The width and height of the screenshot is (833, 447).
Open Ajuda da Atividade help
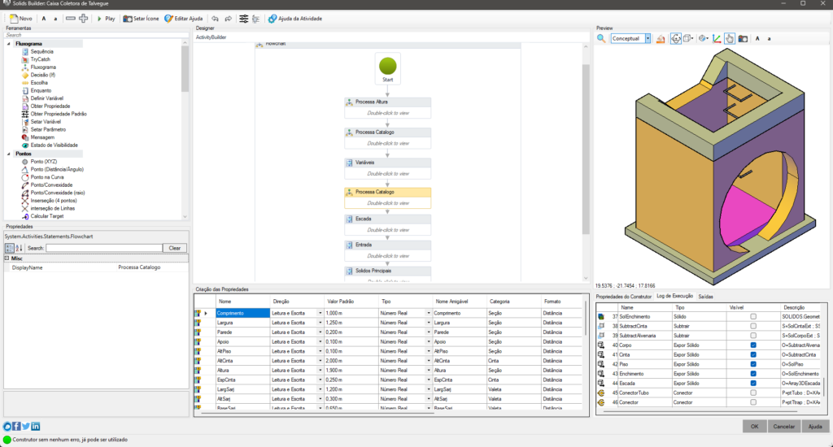[x=294, y=19]
